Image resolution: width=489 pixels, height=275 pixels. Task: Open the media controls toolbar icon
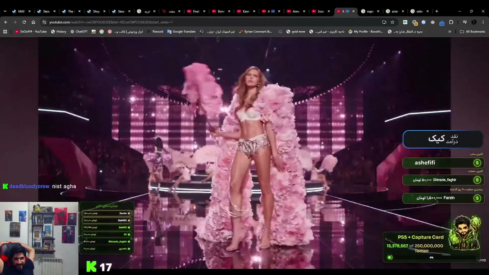[x=465, y=22]
